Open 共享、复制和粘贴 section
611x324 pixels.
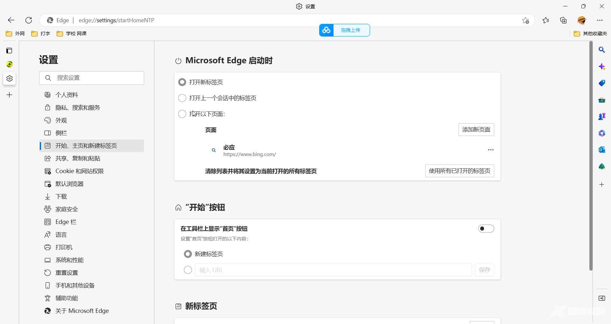click(92, 158)
